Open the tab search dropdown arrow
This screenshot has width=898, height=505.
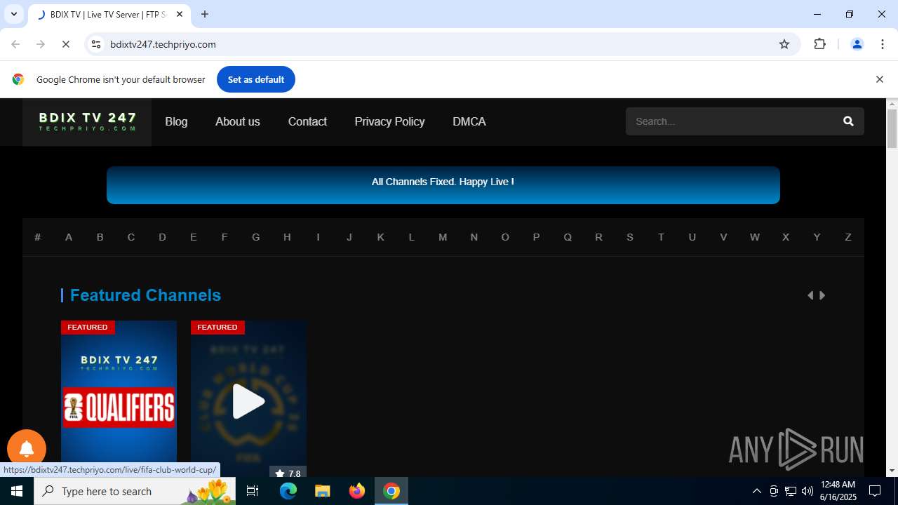(13, 14)
